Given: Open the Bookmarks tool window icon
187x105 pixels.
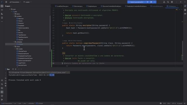Looking at the screenshot, I should pyautogui.click(x=2, y=18).
